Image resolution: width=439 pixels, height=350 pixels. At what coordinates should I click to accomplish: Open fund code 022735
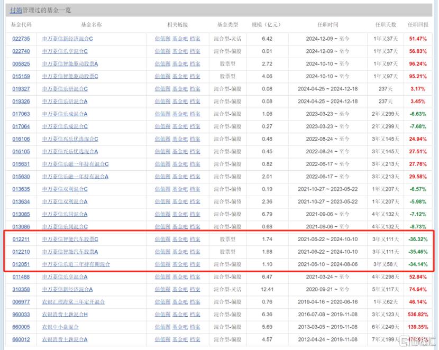click(21, 39)
